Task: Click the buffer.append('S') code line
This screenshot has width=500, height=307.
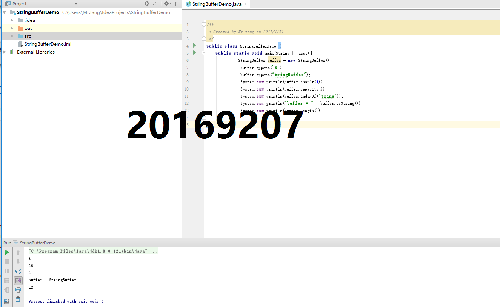Action: [x=262, y=68]
